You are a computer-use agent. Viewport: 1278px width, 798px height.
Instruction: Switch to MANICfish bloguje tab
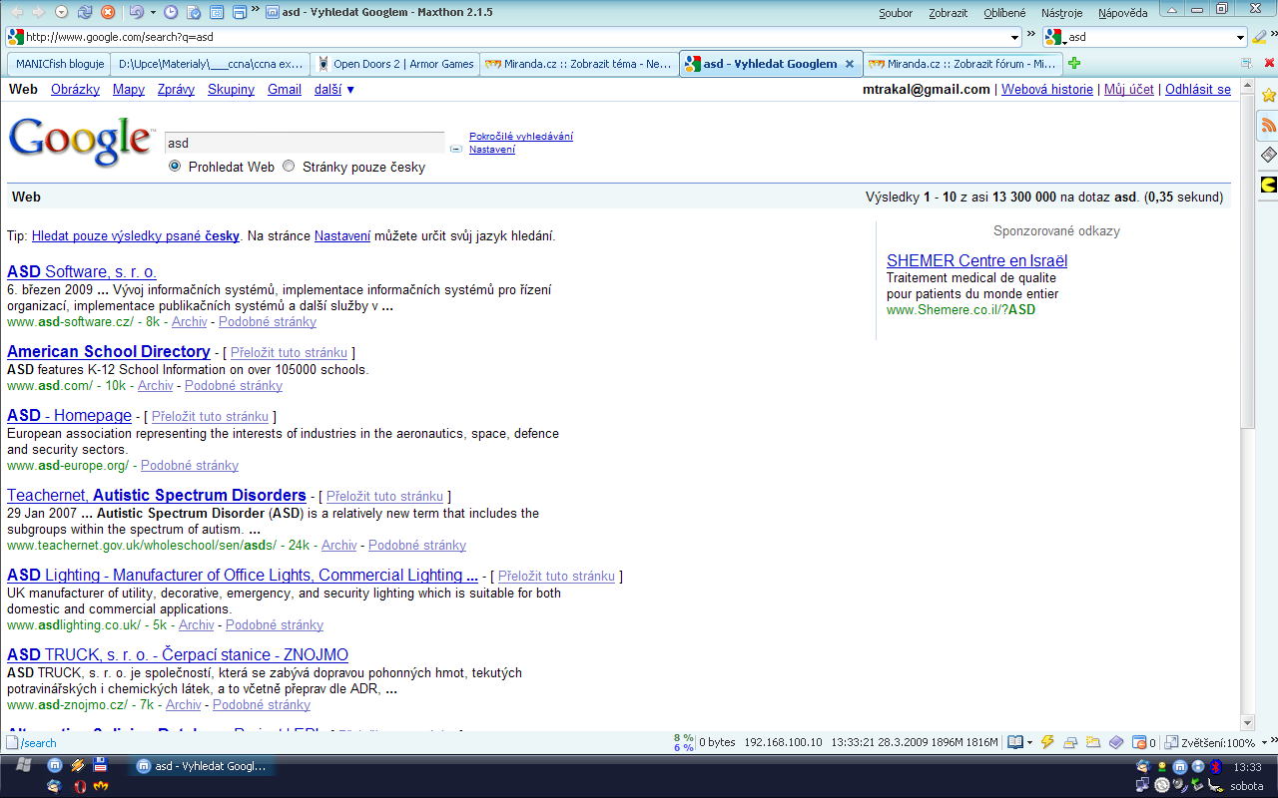coord(58,64)
